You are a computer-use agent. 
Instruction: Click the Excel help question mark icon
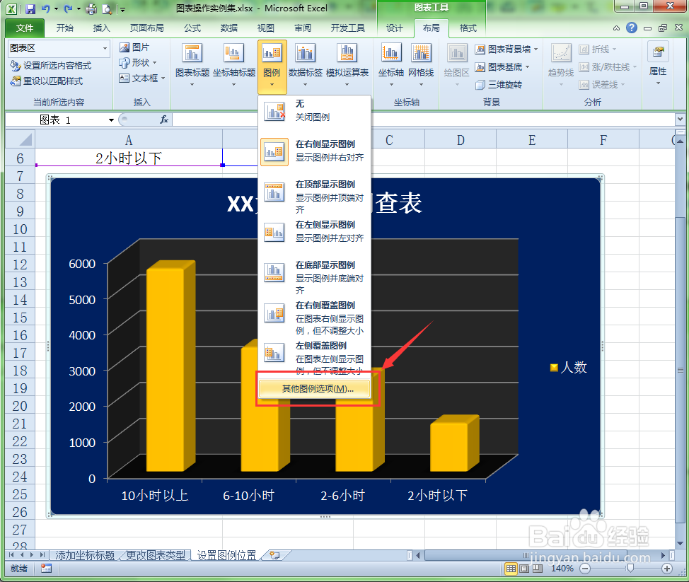point(632,28)
